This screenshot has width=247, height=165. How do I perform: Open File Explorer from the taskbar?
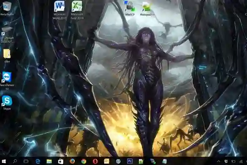[x=49, y=161]
